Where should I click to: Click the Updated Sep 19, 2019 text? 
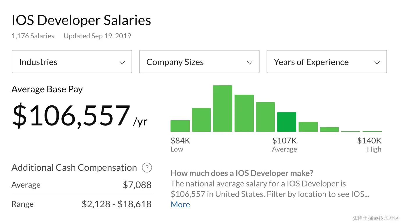(97, 36)
